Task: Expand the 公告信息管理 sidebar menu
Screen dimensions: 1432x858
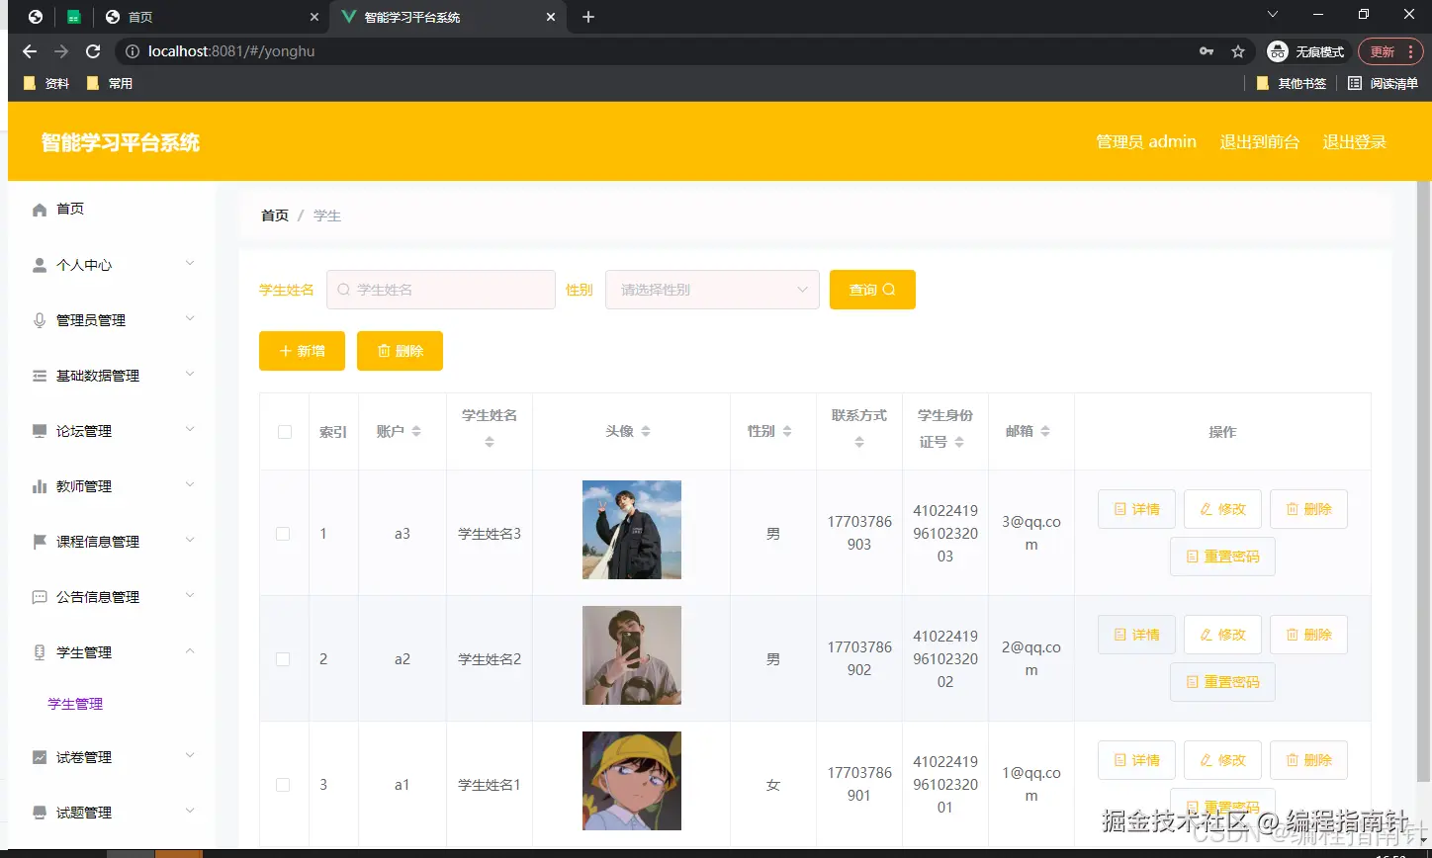Action: 190,595
